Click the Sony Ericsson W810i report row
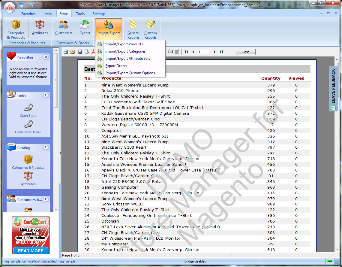Viewport: 342px width, 267px height. (x=197, y=204)
